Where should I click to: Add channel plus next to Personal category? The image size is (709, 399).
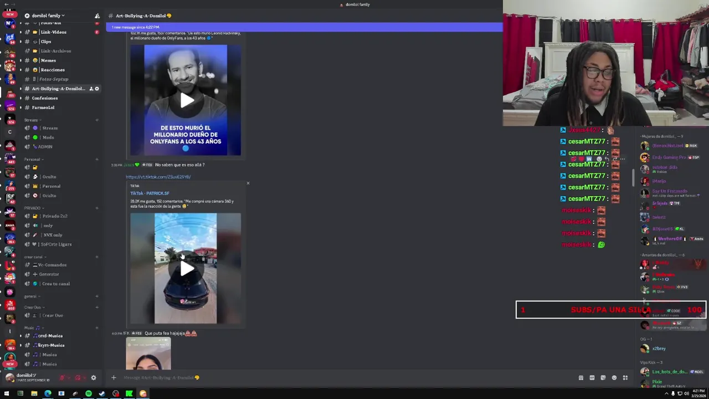[x=97, y=159]
